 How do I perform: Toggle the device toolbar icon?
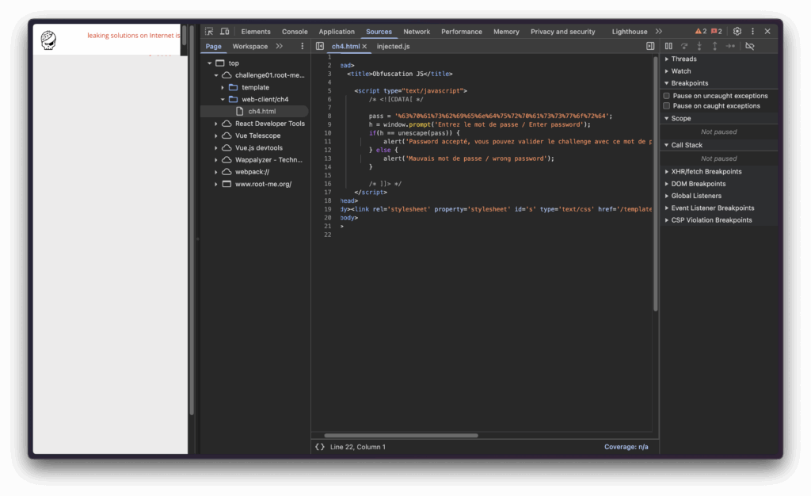click(224, 32)
